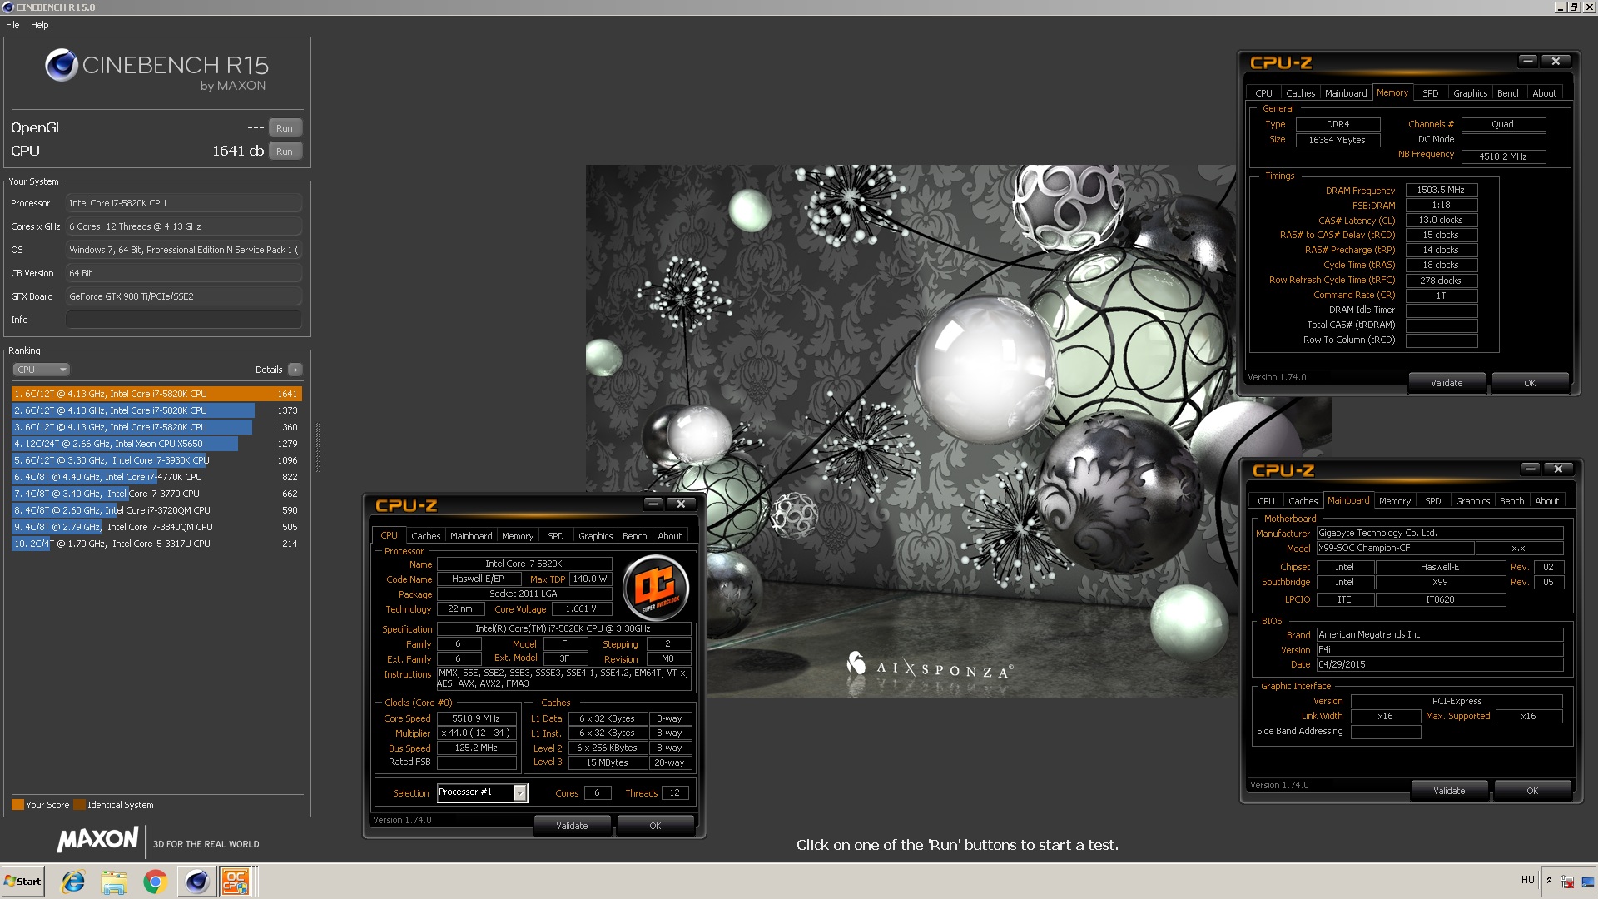The height and width of the screenshot is (899, 1598).
Task: Select rank 5 i7-3930K entry
Action: pos(156,460)
